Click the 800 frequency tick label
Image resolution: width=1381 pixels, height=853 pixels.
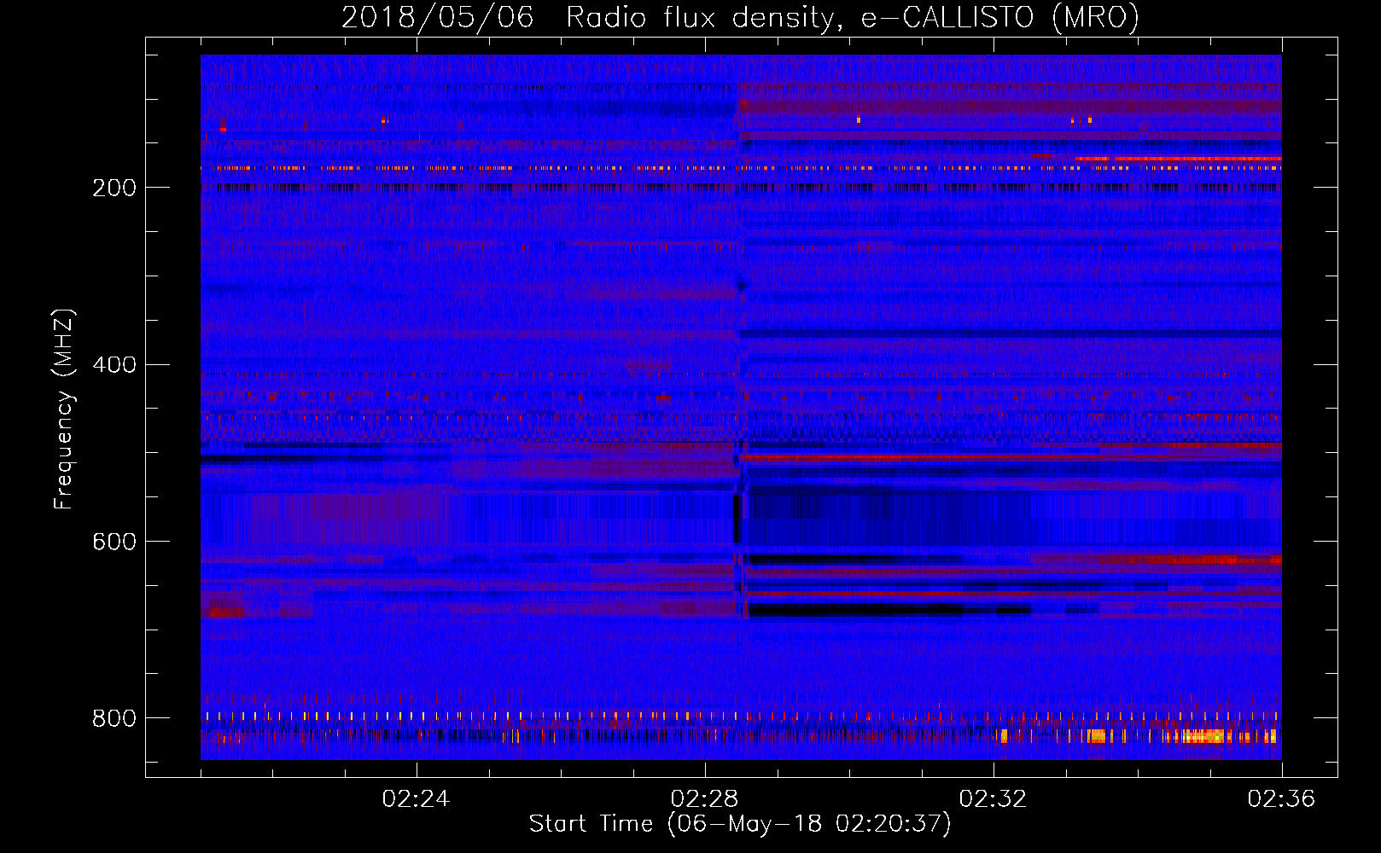[x=114, y=718]
